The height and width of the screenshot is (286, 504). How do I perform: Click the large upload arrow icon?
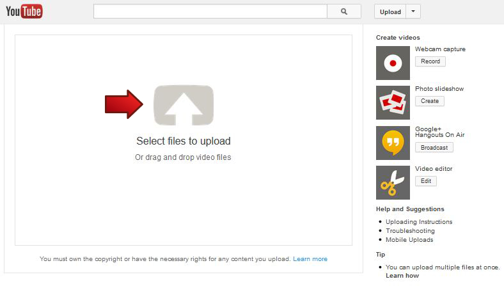(184, 105)
